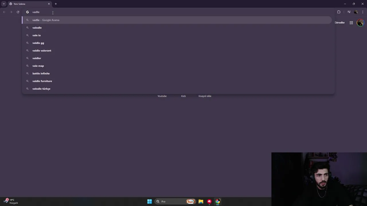Select the vale map suggestion
The height and width of the screenshot is (206, 367).
point(177,66)
